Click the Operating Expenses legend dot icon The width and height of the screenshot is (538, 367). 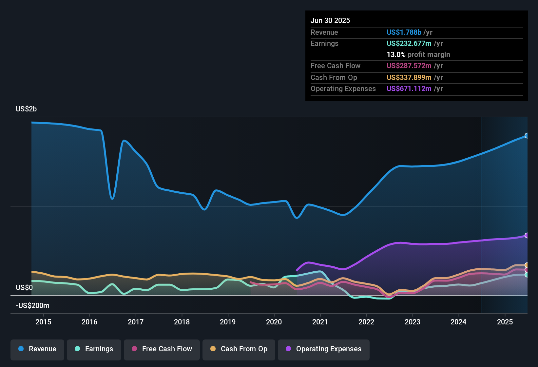(288, 349)
